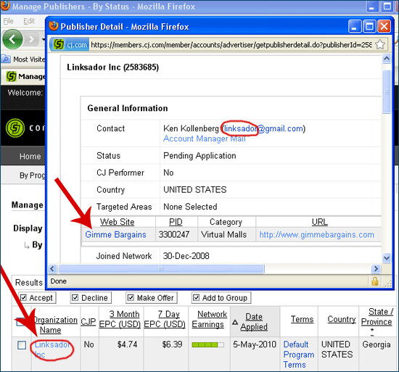The image size is (399, 372).
Task: Select the By Prog sub-tab
Action: 32,175
